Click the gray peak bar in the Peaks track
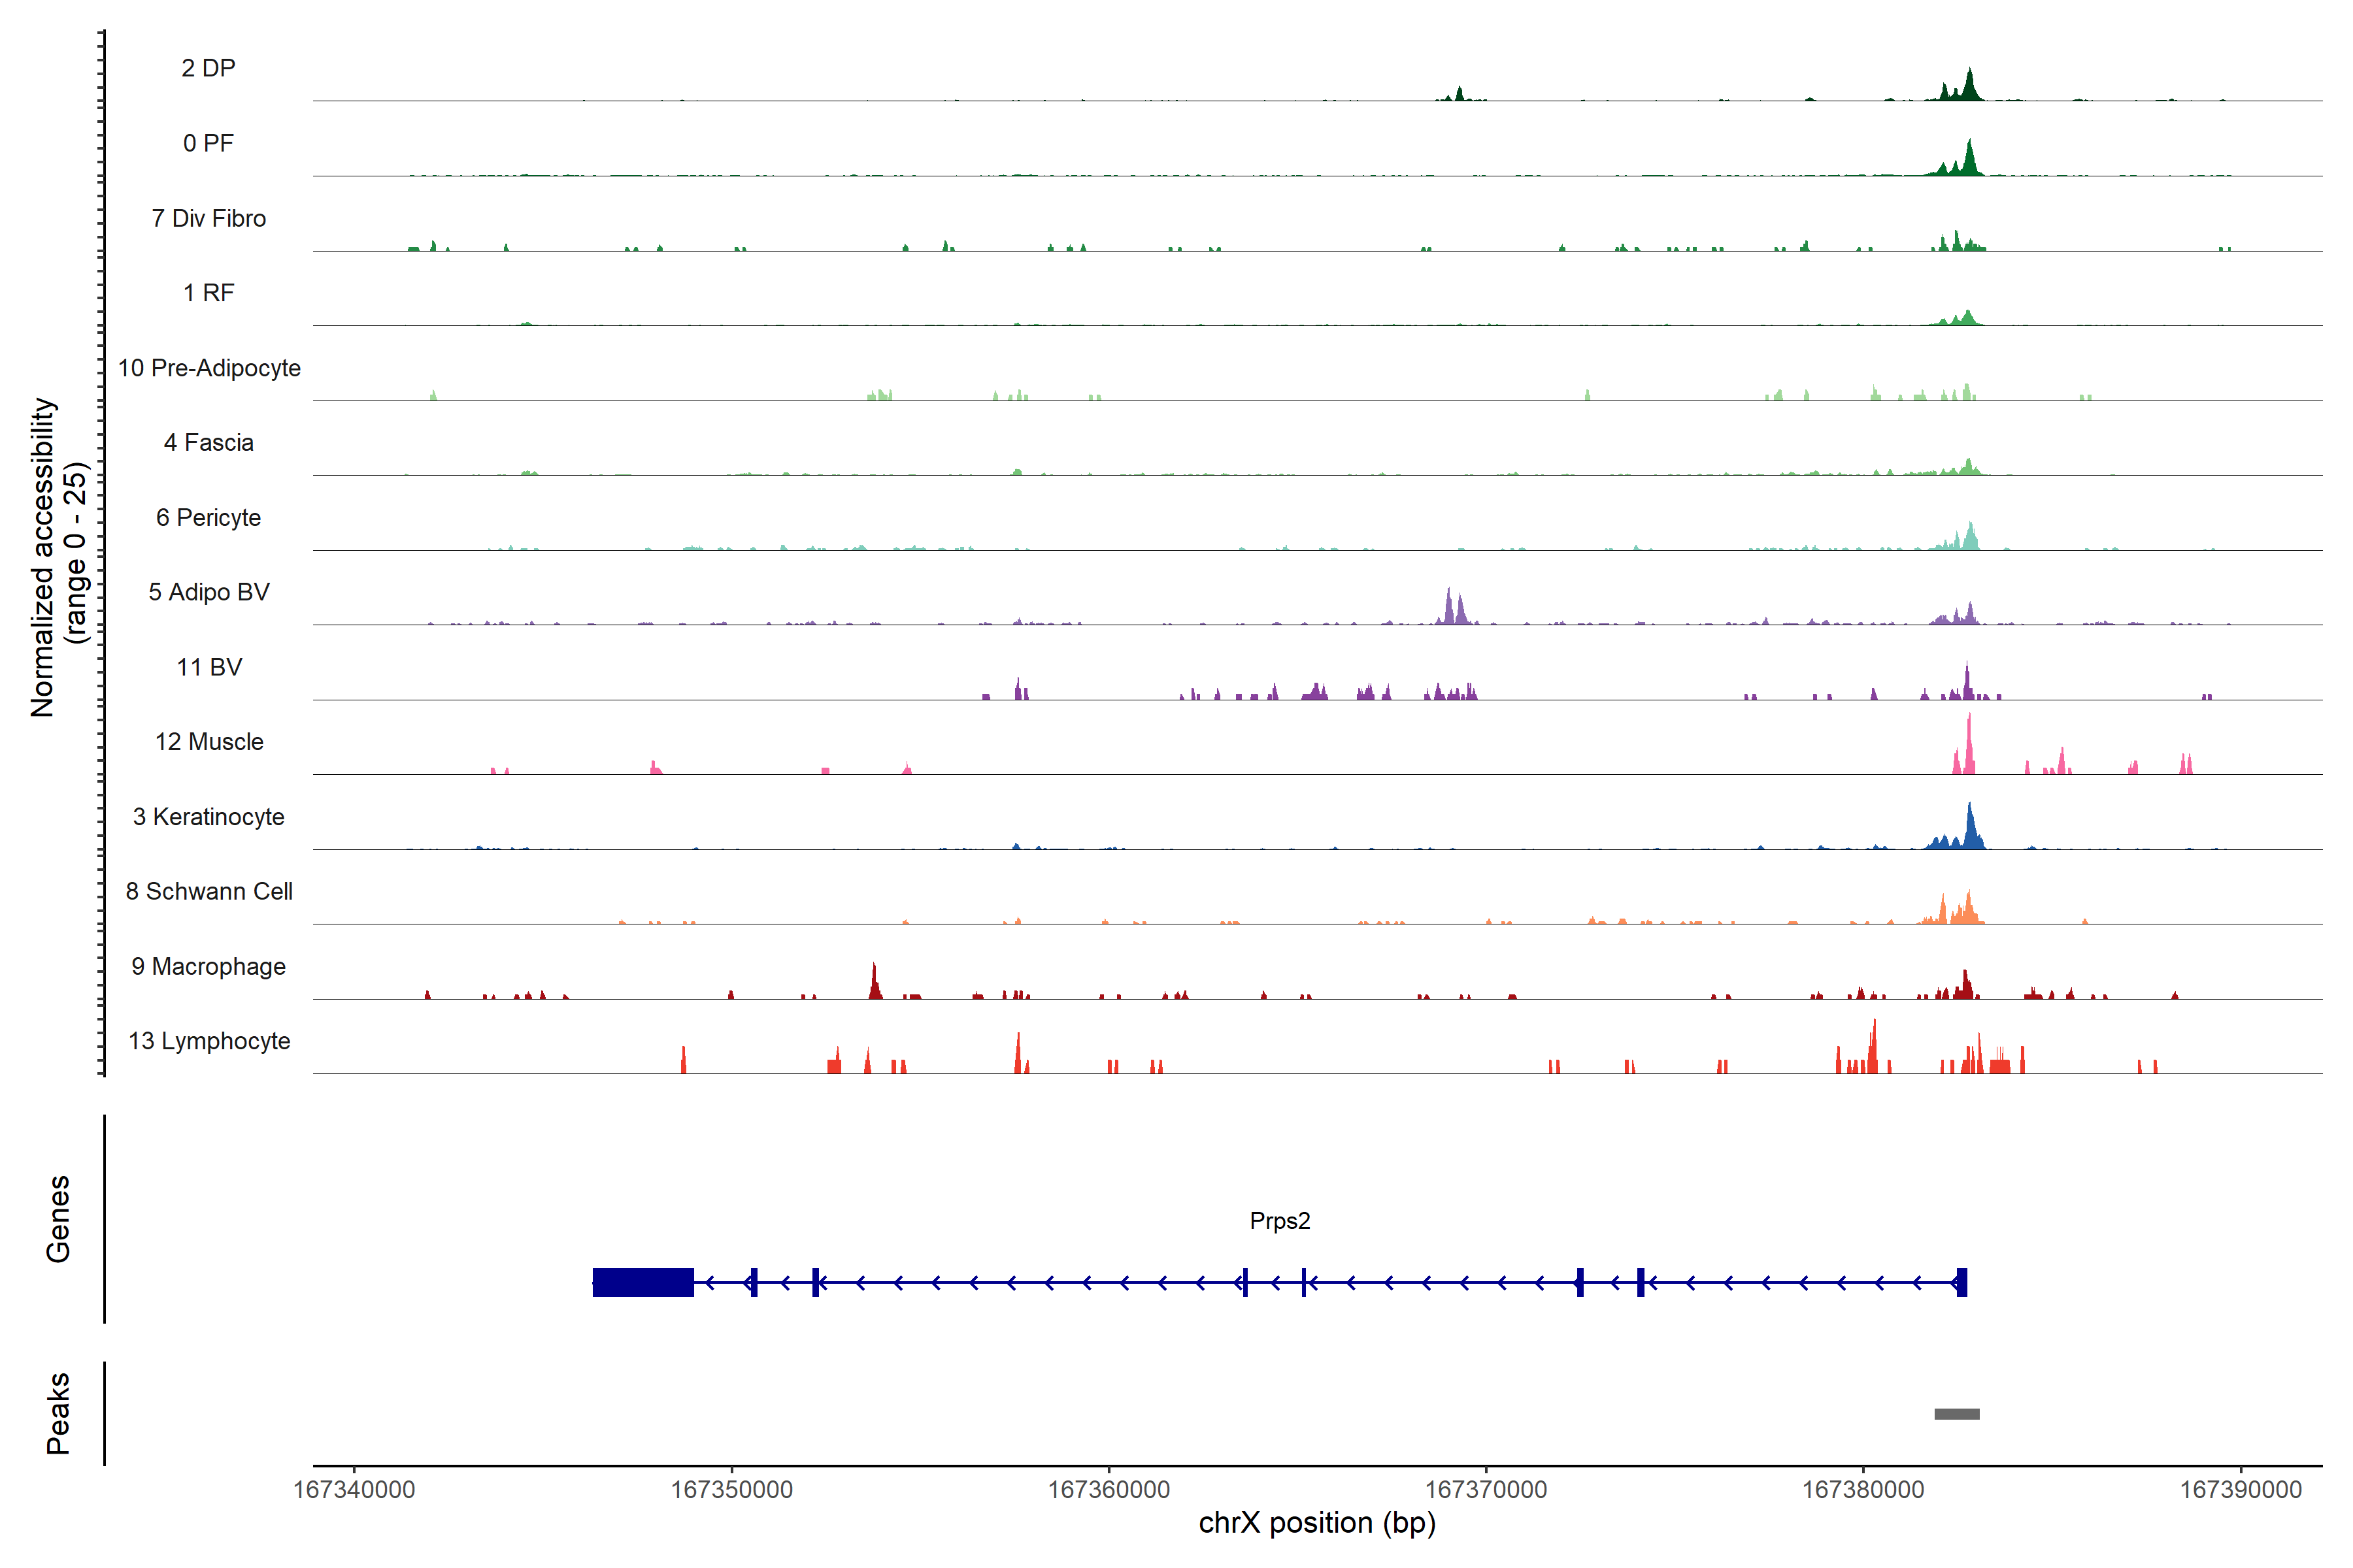 [x=1956, y=1414]
